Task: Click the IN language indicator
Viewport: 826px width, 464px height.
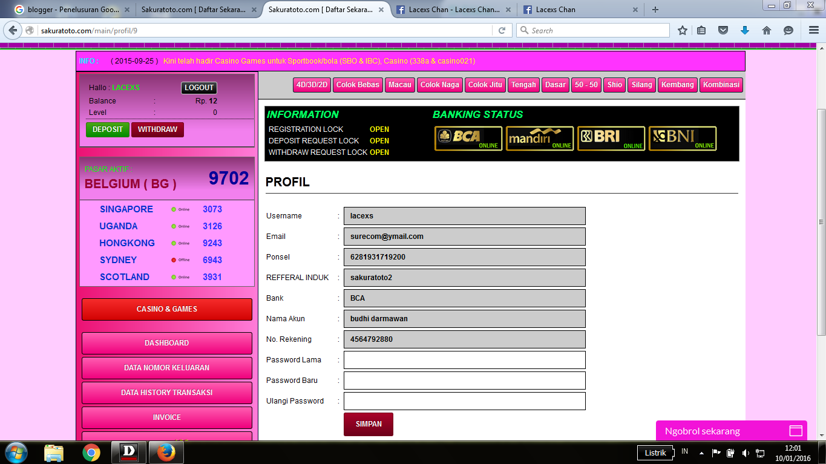Action: [x=685, y=451]
